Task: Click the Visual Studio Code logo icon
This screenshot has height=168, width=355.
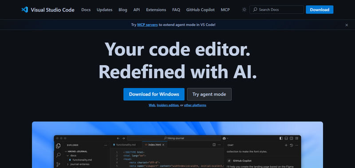Action: 25,10
